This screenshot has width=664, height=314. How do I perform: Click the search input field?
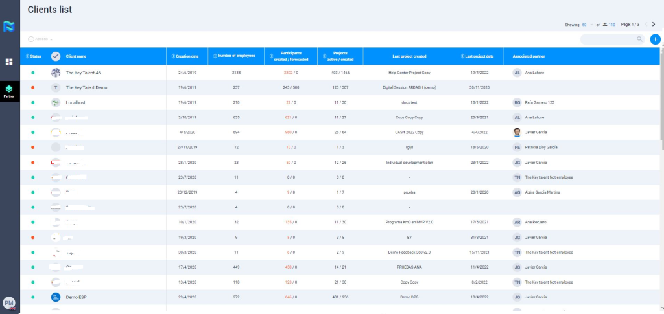click(607, 39)
